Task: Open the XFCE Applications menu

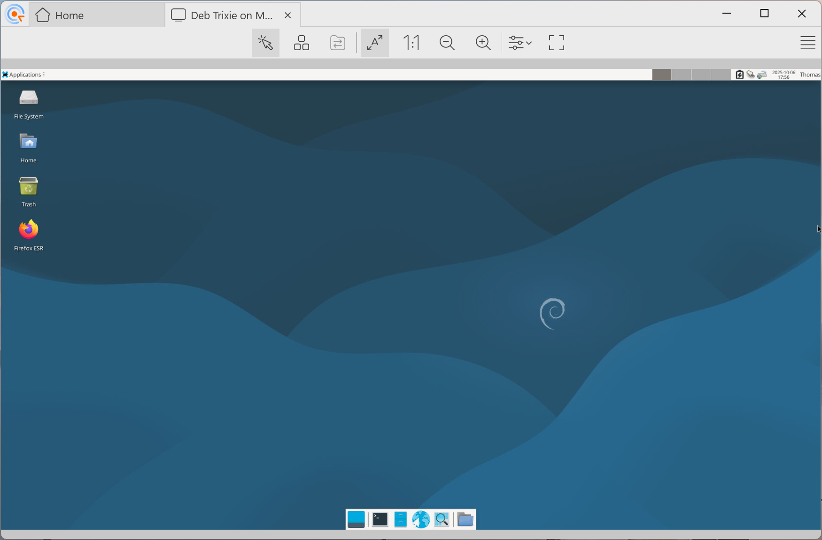Action: point(22,74)
